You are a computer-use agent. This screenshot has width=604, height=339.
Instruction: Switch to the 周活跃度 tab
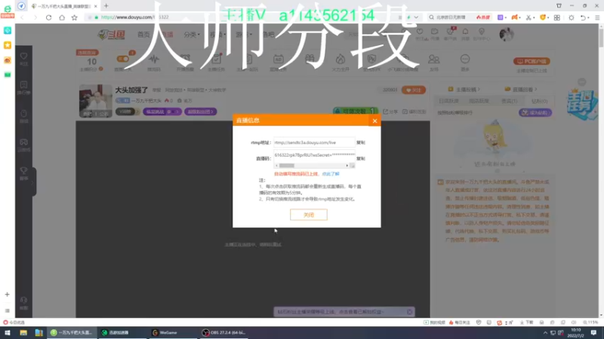479,101
